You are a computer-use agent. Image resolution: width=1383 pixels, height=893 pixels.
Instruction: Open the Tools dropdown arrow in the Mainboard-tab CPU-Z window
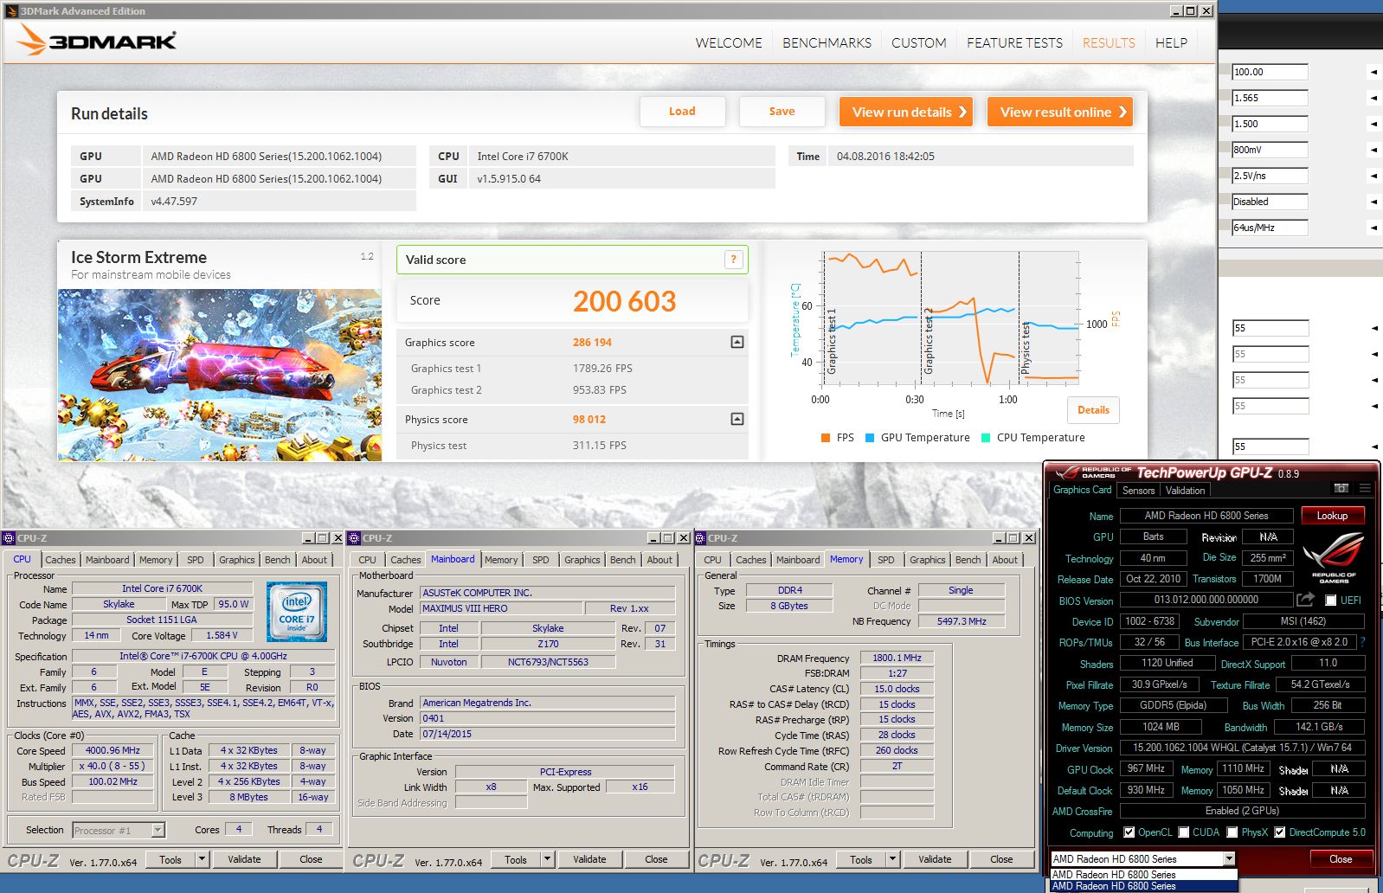tap(547, 859)
